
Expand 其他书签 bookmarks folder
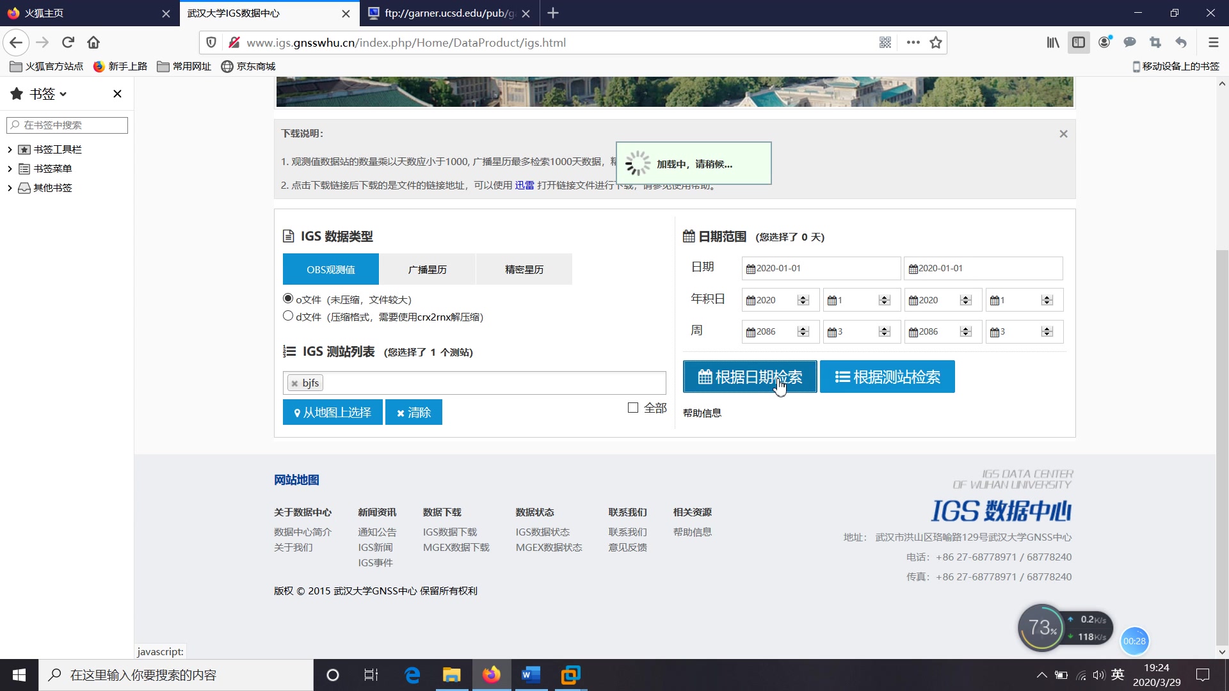tap(10, 188)
